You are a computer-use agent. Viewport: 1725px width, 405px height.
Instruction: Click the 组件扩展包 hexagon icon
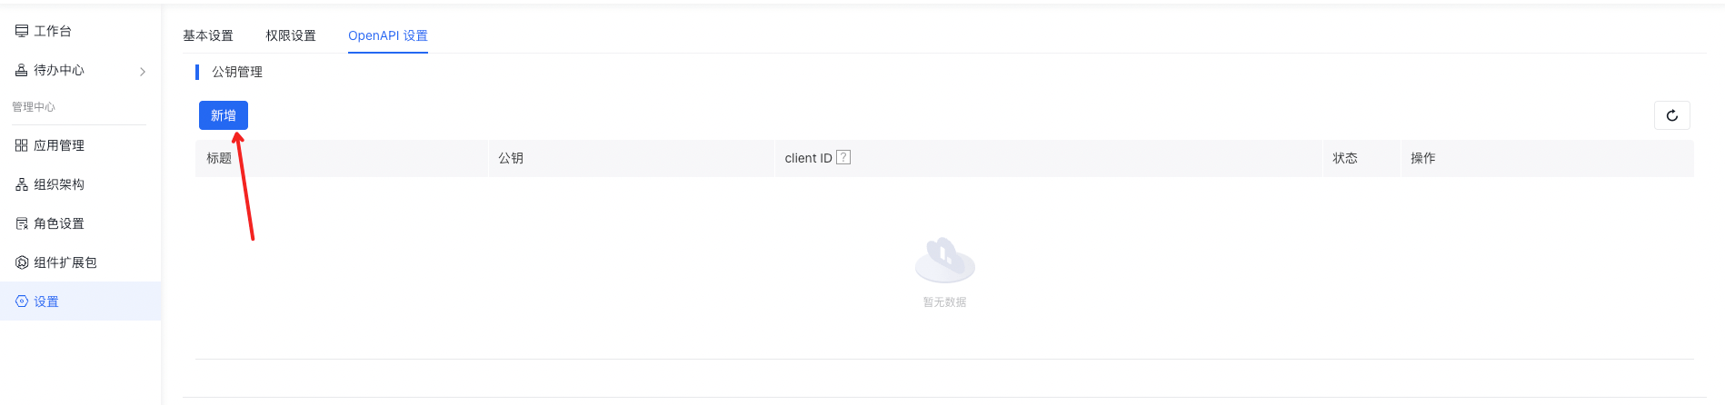pos(22,262)
